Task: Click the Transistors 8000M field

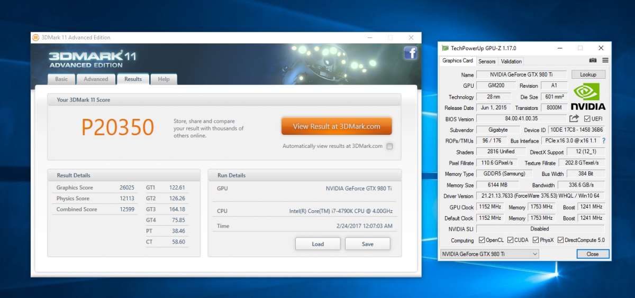Action: [554, 108]
